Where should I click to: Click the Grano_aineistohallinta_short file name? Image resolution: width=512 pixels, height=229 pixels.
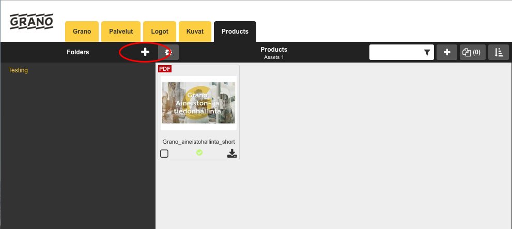[x=198, y=142]
